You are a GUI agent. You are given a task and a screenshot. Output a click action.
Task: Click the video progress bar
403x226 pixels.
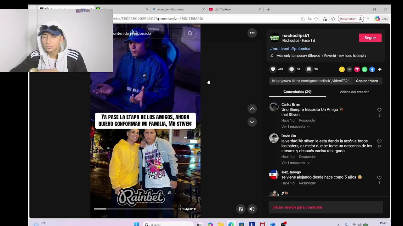click(x=134, y=209)
